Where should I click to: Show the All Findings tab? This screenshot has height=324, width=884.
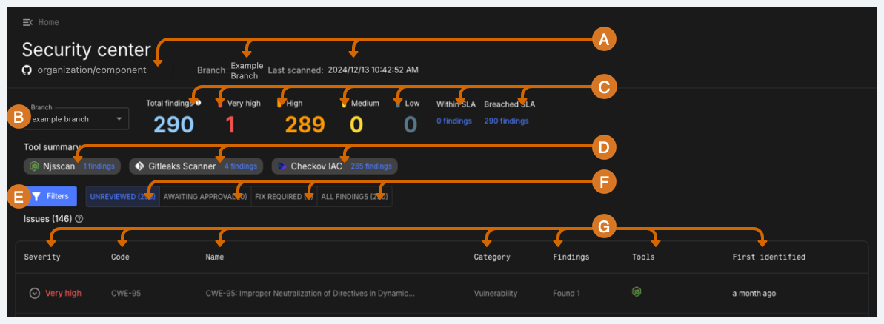pos(354,197)
